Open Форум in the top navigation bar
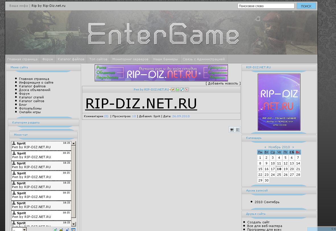 pos(48,59)
